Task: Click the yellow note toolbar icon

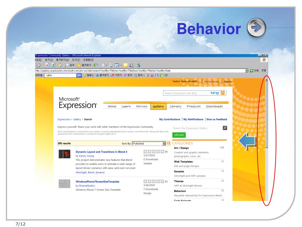Action: (x=126, y=65)
